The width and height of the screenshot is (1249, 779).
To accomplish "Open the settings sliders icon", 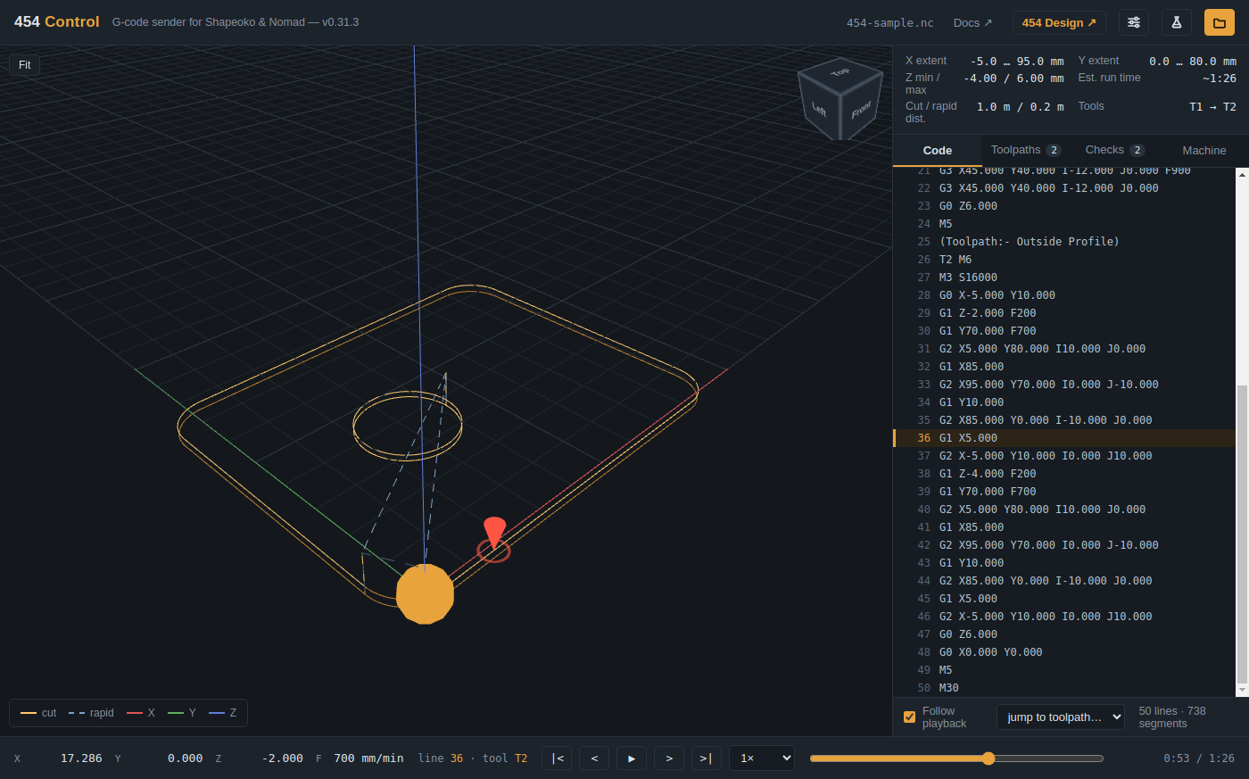I will (x=1134, y=22).
